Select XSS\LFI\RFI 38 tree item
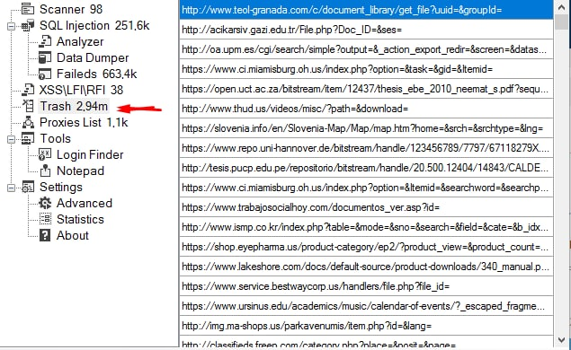571x350 pixels. [x=81, y=90]
